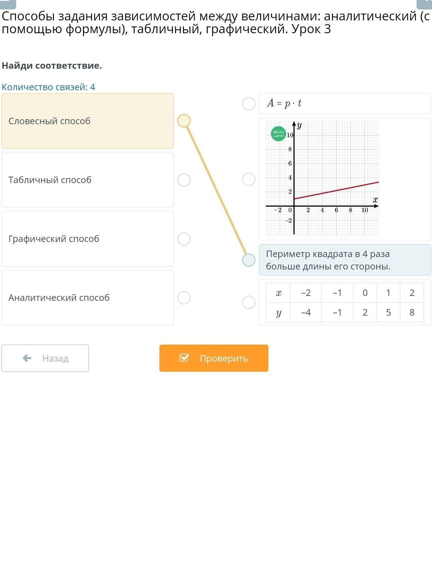Click the Графический способ card
This screenshot has height=582, width=432.
[87, 239]
